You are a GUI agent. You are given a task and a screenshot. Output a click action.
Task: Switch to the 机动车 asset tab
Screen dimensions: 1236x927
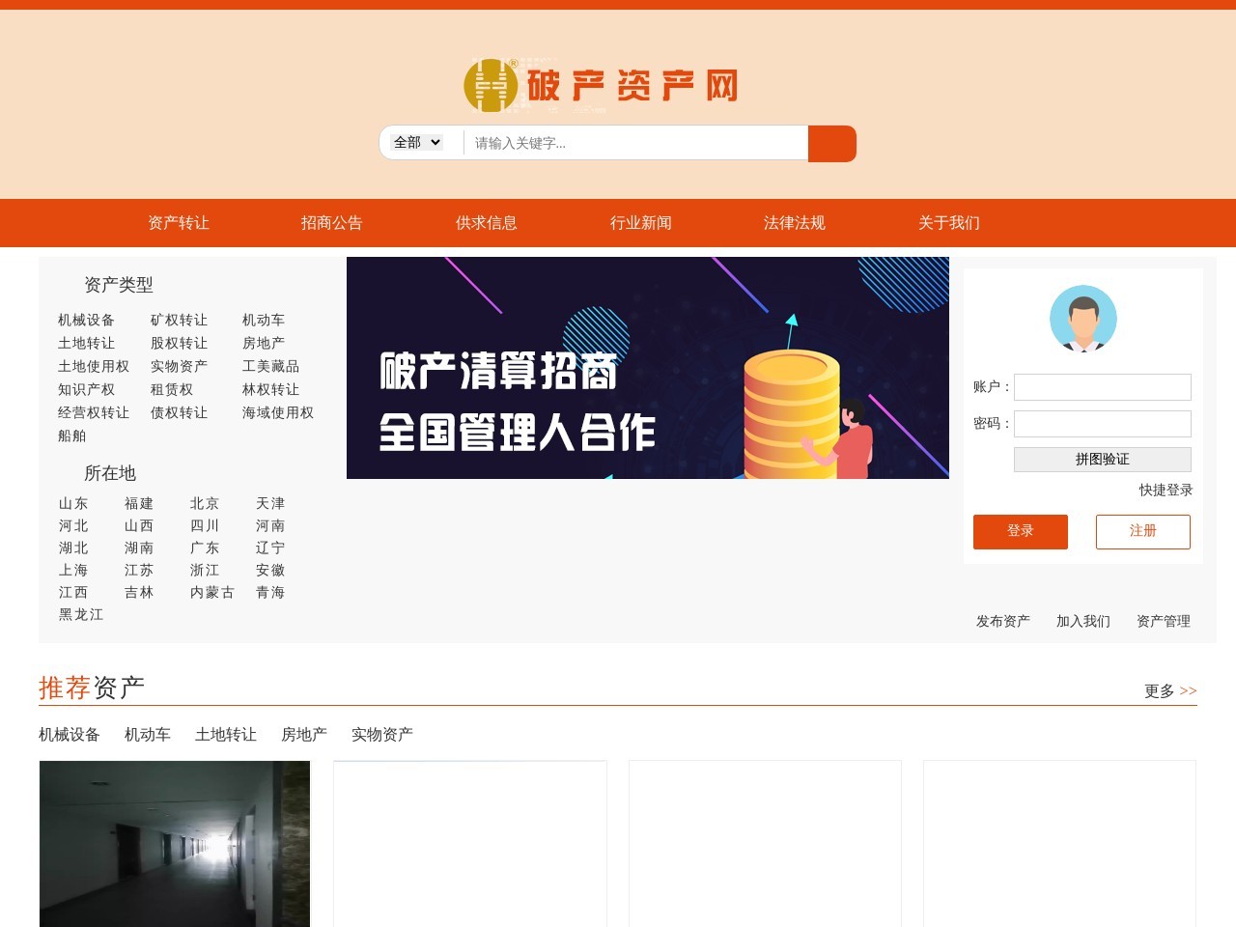pyautogui.click(x=147, y=734)
